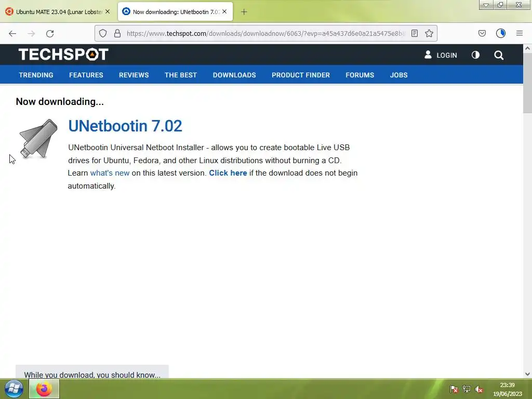Click the UNetbootin USB drive icon image

38,139
